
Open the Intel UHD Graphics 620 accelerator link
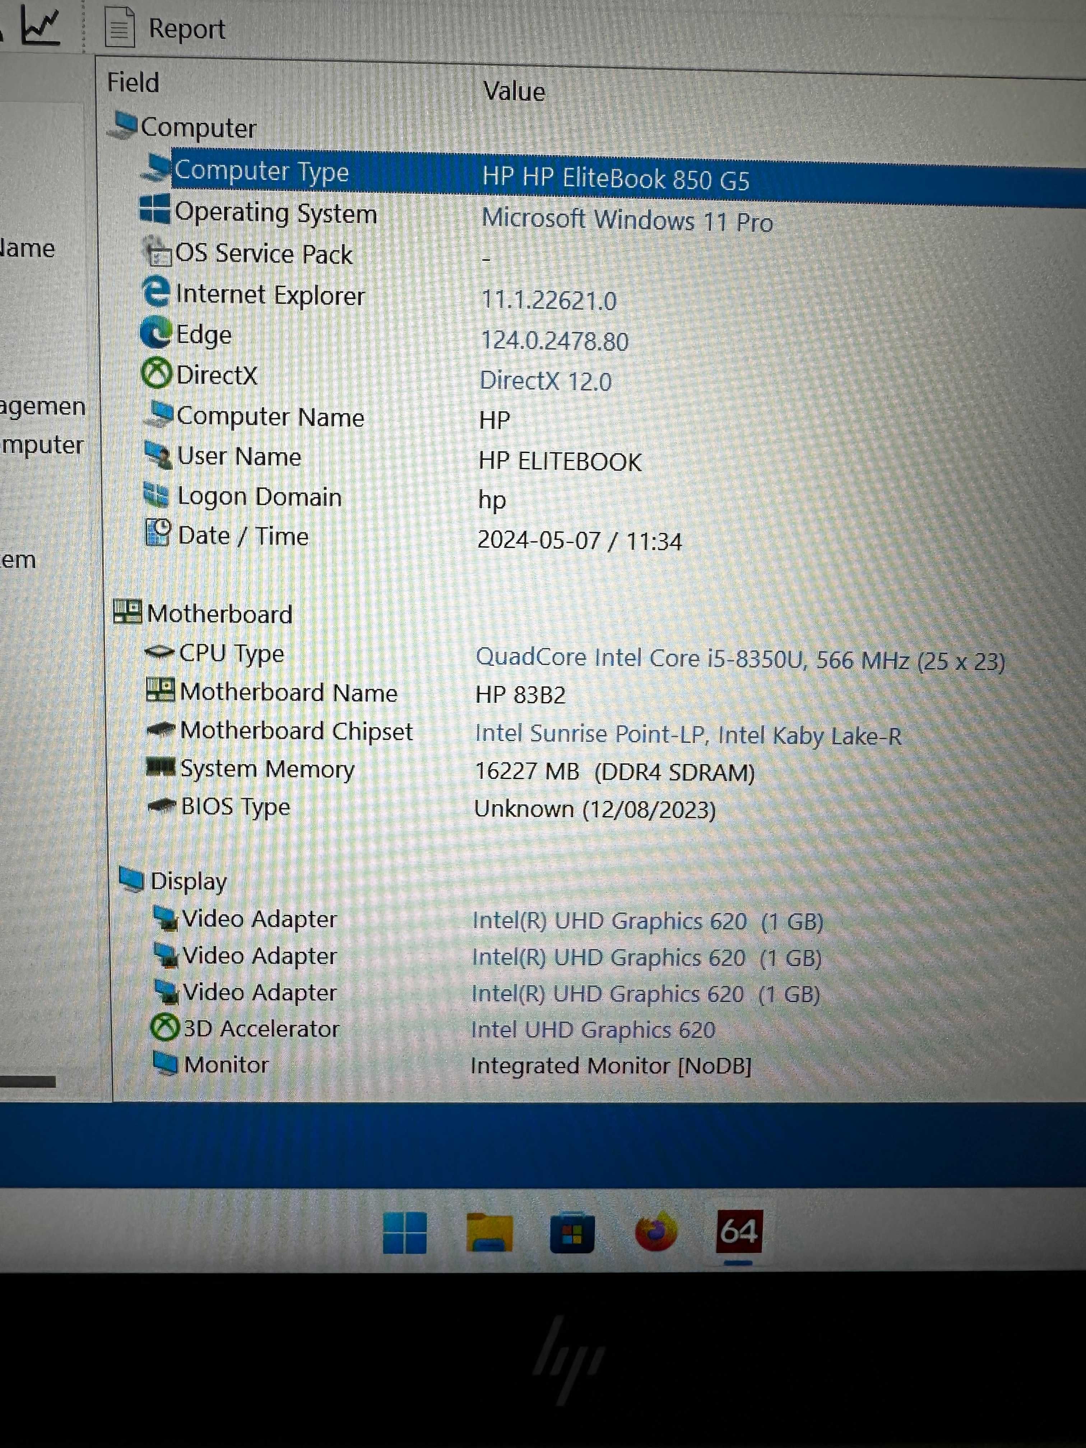coord(593,1030)
